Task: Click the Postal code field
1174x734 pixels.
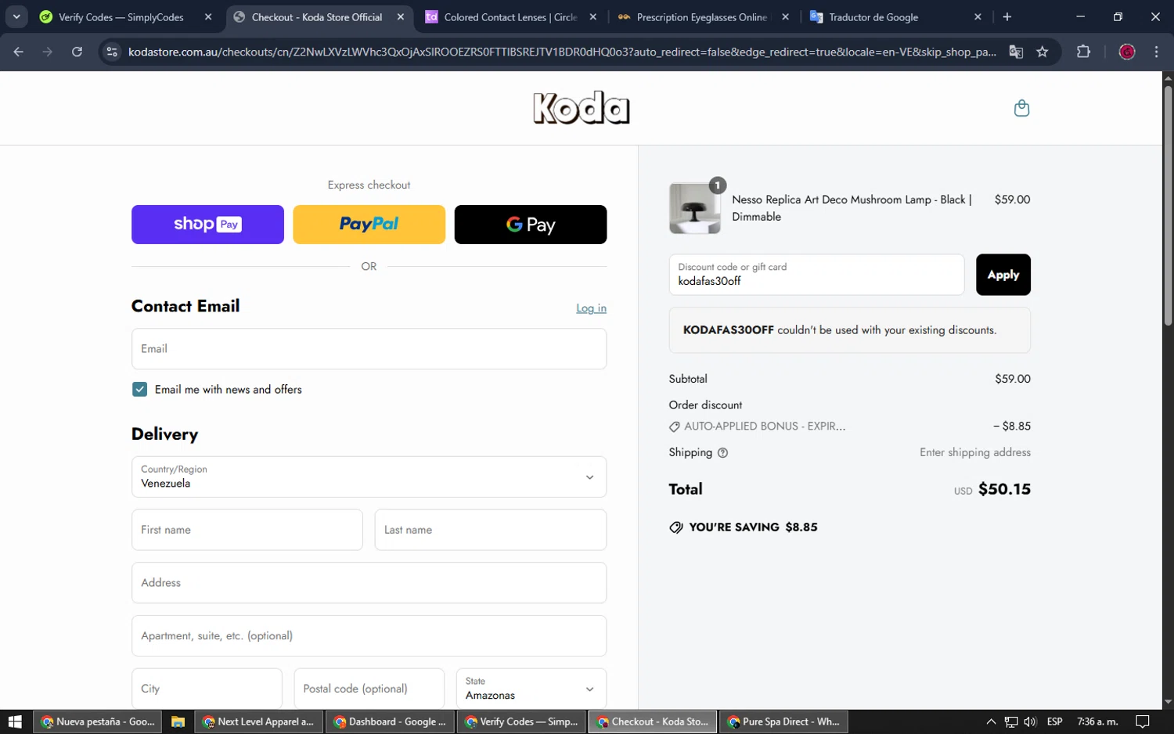Action: pyautogui.click(x=369, y=689)
